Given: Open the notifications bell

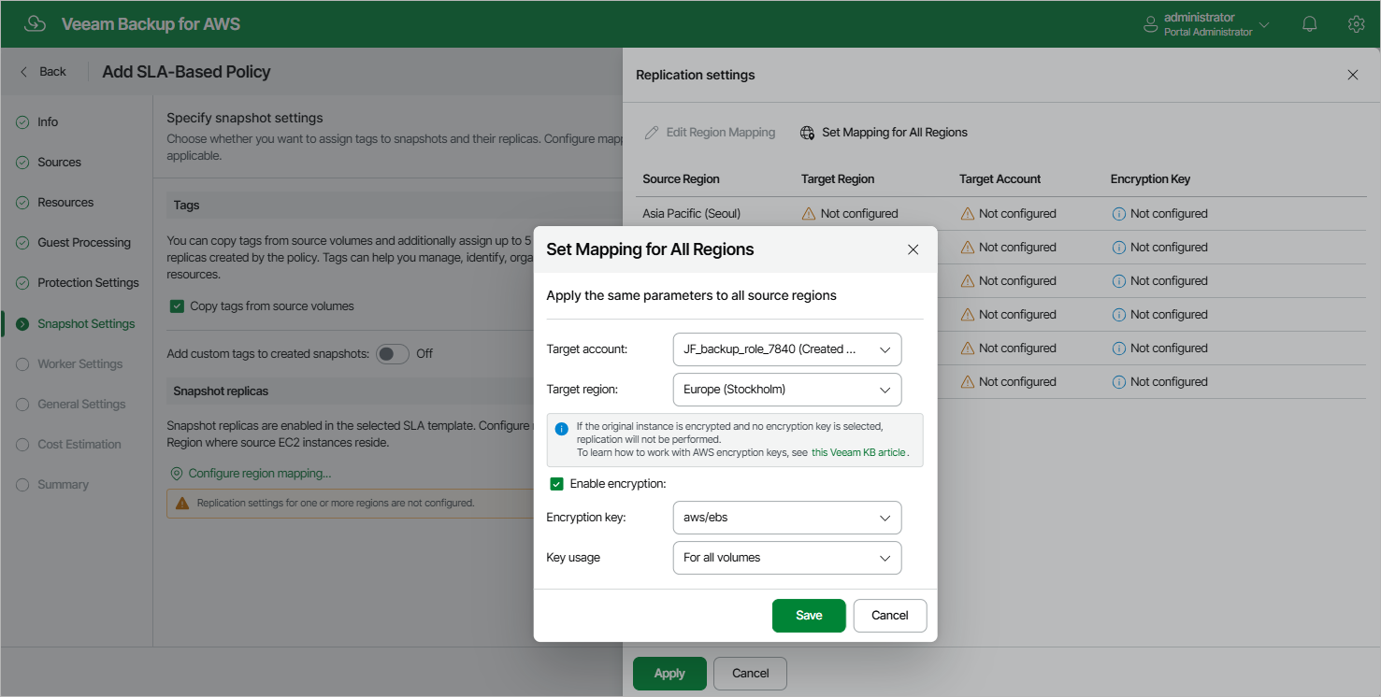Looking at the screenshot, I should (1309, 23).
